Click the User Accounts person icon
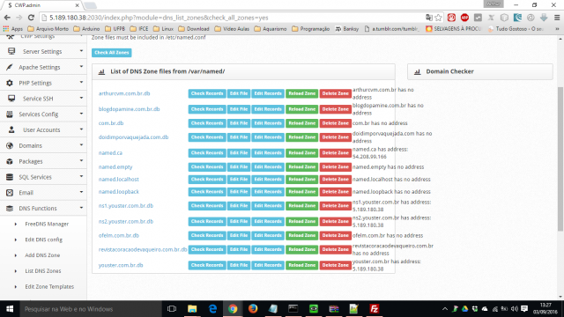The image size is (564, 317). point(11,129)
